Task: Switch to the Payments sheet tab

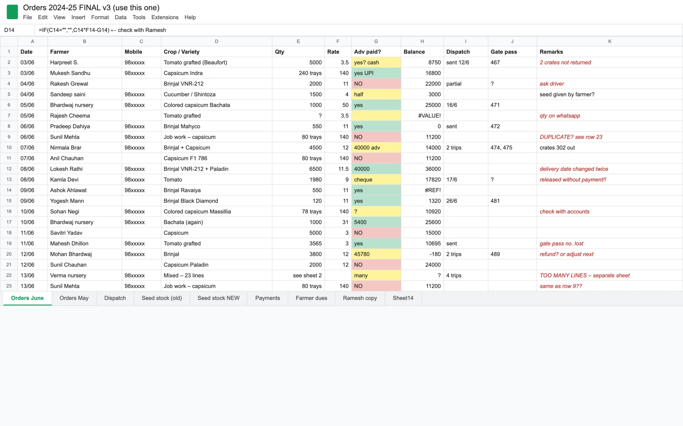Action: click(268, 298)
